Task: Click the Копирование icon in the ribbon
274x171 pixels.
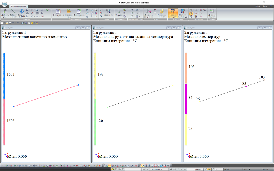Action: point(58,11)
